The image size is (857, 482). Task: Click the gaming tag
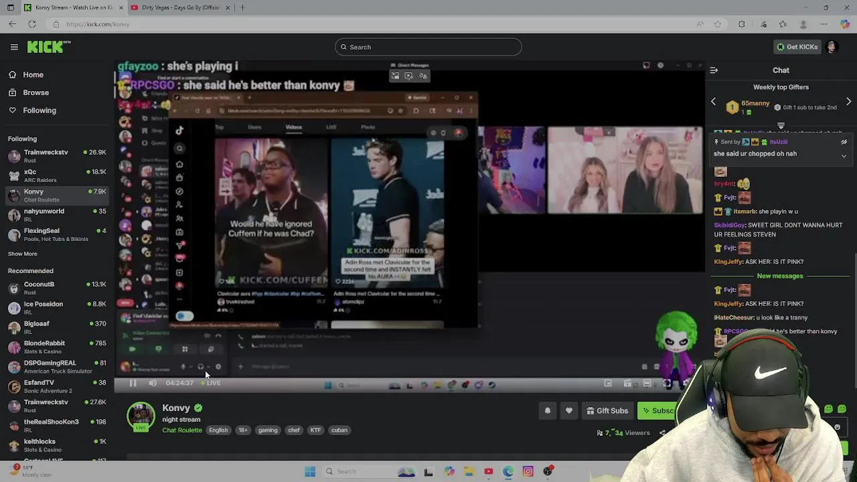coord(268,430)
